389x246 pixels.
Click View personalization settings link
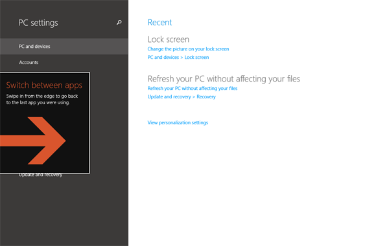coord(178,122)
